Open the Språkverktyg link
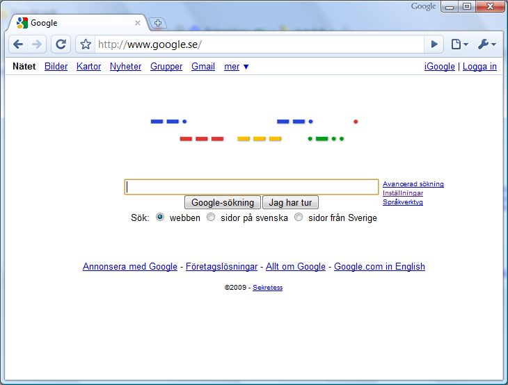This screenshot has width=508, height=385. click(x=403, y=202)
